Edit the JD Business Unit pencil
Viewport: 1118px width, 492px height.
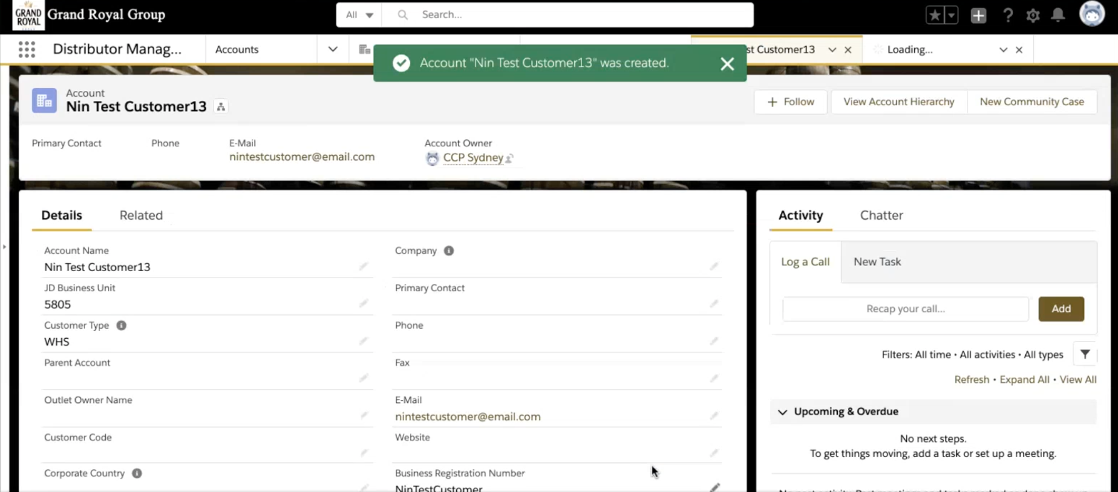(x=363, y=303)
